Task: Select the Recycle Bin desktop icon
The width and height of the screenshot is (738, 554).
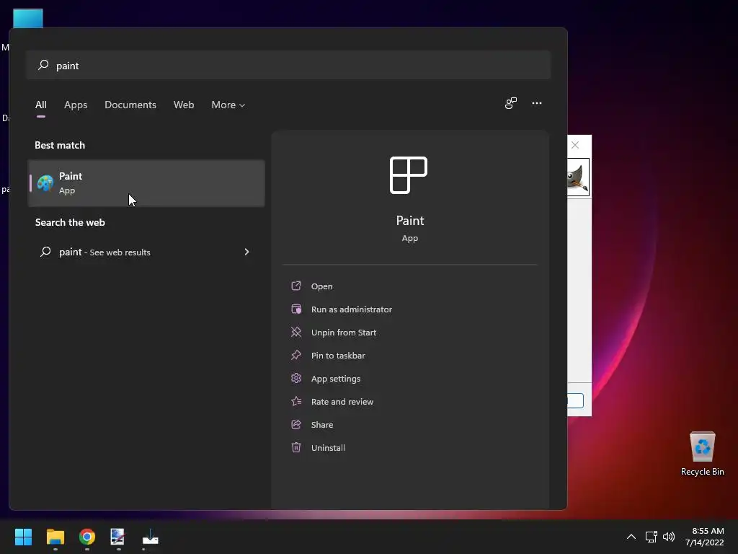Action: point(702,454)
